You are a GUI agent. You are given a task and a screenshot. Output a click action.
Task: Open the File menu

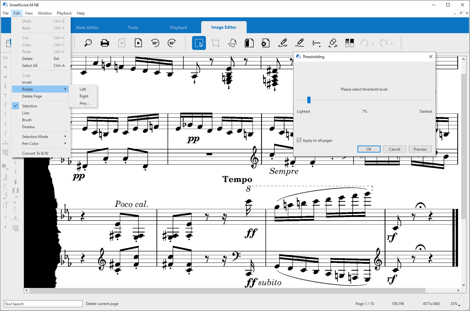6,13
